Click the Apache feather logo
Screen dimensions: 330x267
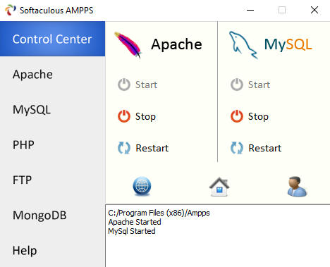pyautogui.click(x=128, y=44)
